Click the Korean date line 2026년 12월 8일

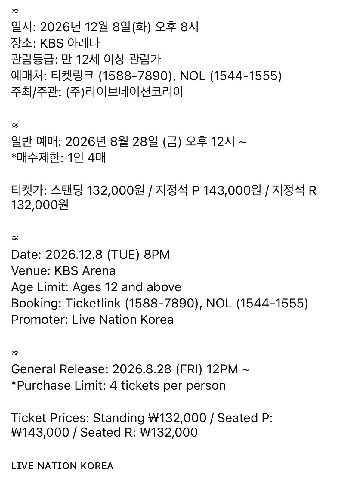pyautogui.click(x=105, y=27)
